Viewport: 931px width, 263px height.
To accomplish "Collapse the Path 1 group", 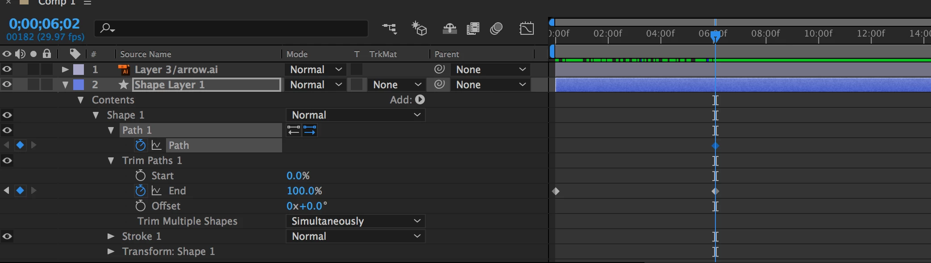I will [x=111, y=130].
